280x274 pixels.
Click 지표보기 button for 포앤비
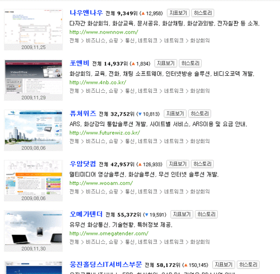(x=166, y=64)
